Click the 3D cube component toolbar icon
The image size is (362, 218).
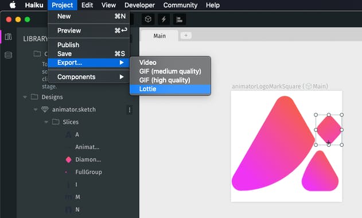[148, 19]
